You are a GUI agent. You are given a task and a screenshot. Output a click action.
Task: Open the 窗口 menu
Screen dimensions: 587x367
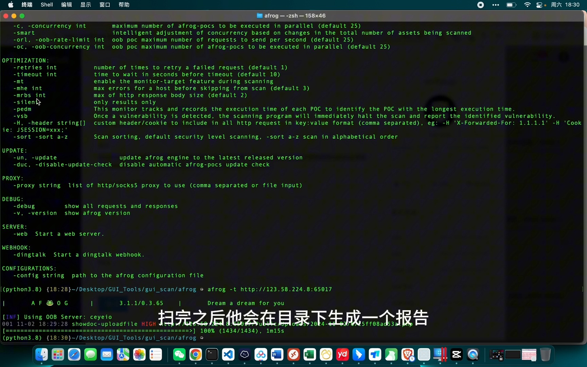point(105,5)
